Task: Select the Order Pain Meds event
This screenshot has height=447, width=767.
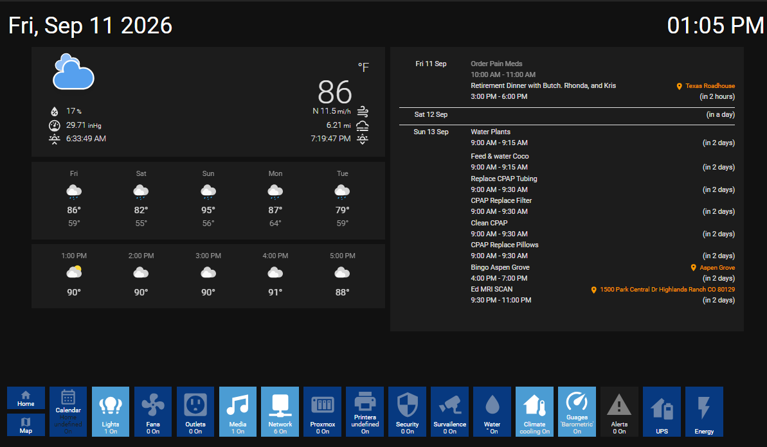Action: (496, 64)
